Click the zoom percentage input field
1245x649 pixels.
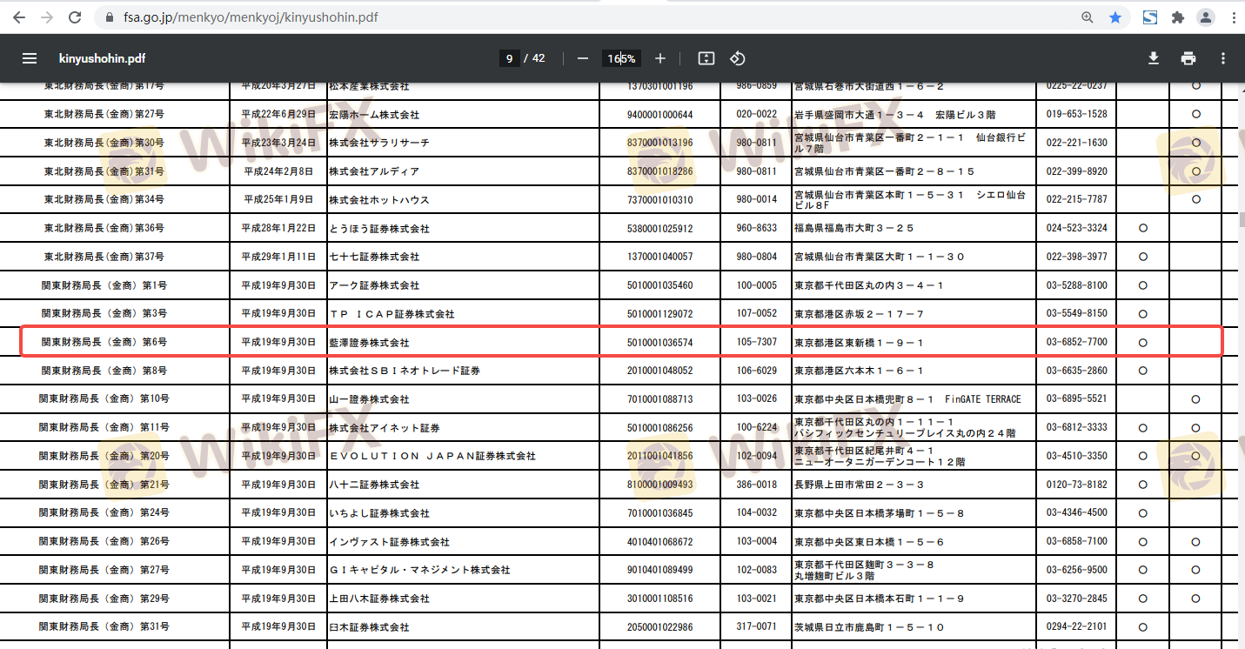(x=621, y=58)
